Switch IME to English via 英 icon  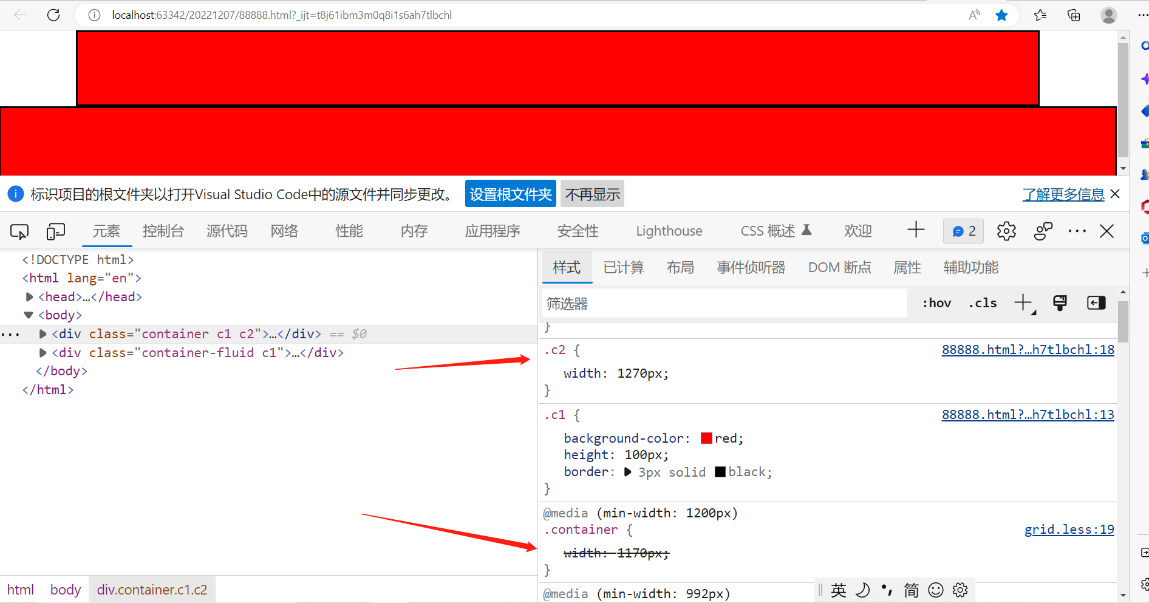pyautogui.click(x=839, y=590)
